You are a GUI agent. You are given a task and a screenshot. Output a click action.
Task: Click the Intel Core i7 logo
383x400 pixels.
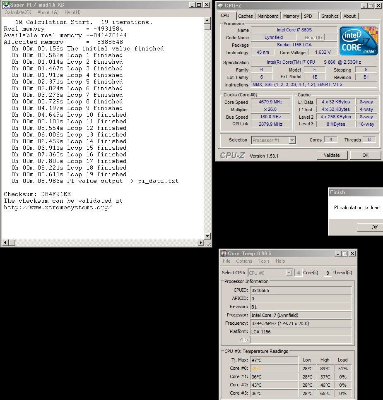[359, 41]
